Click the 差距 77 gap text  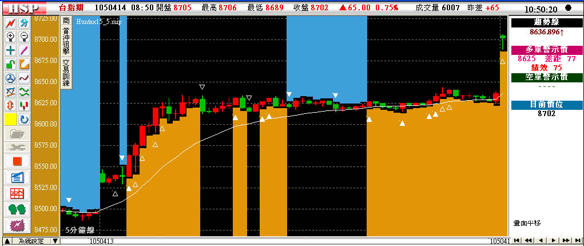[x=560, y=59]
